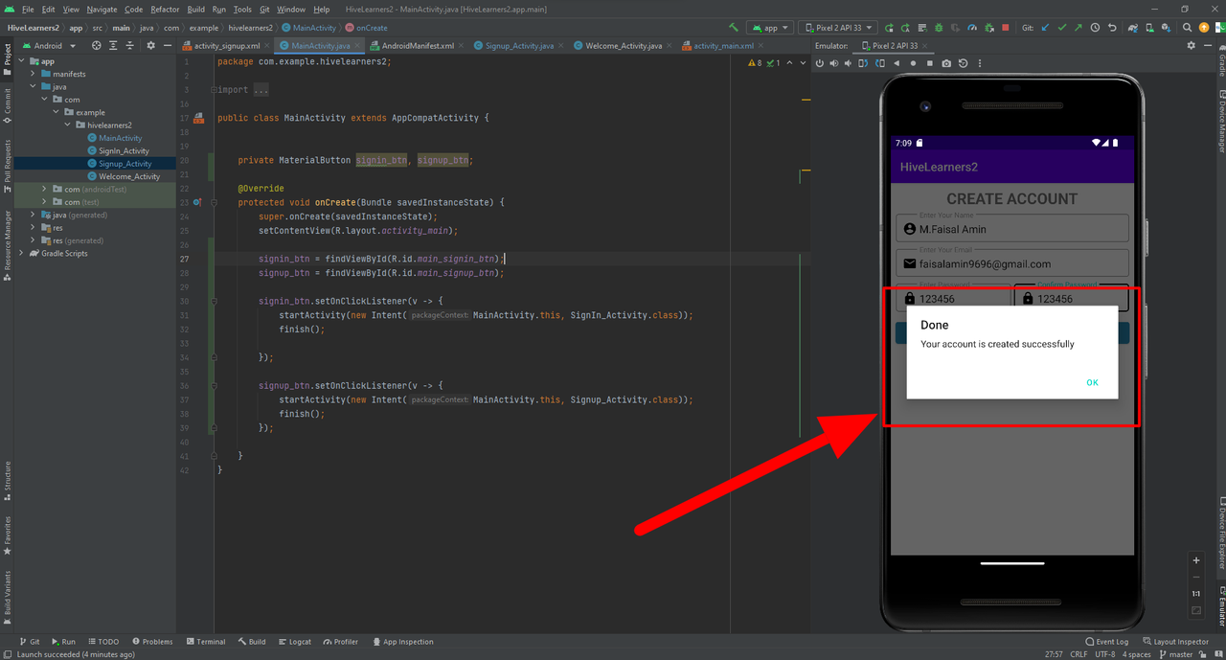
Task: Select SignIn_Activity in project tree
Action: tap(124, 150)
